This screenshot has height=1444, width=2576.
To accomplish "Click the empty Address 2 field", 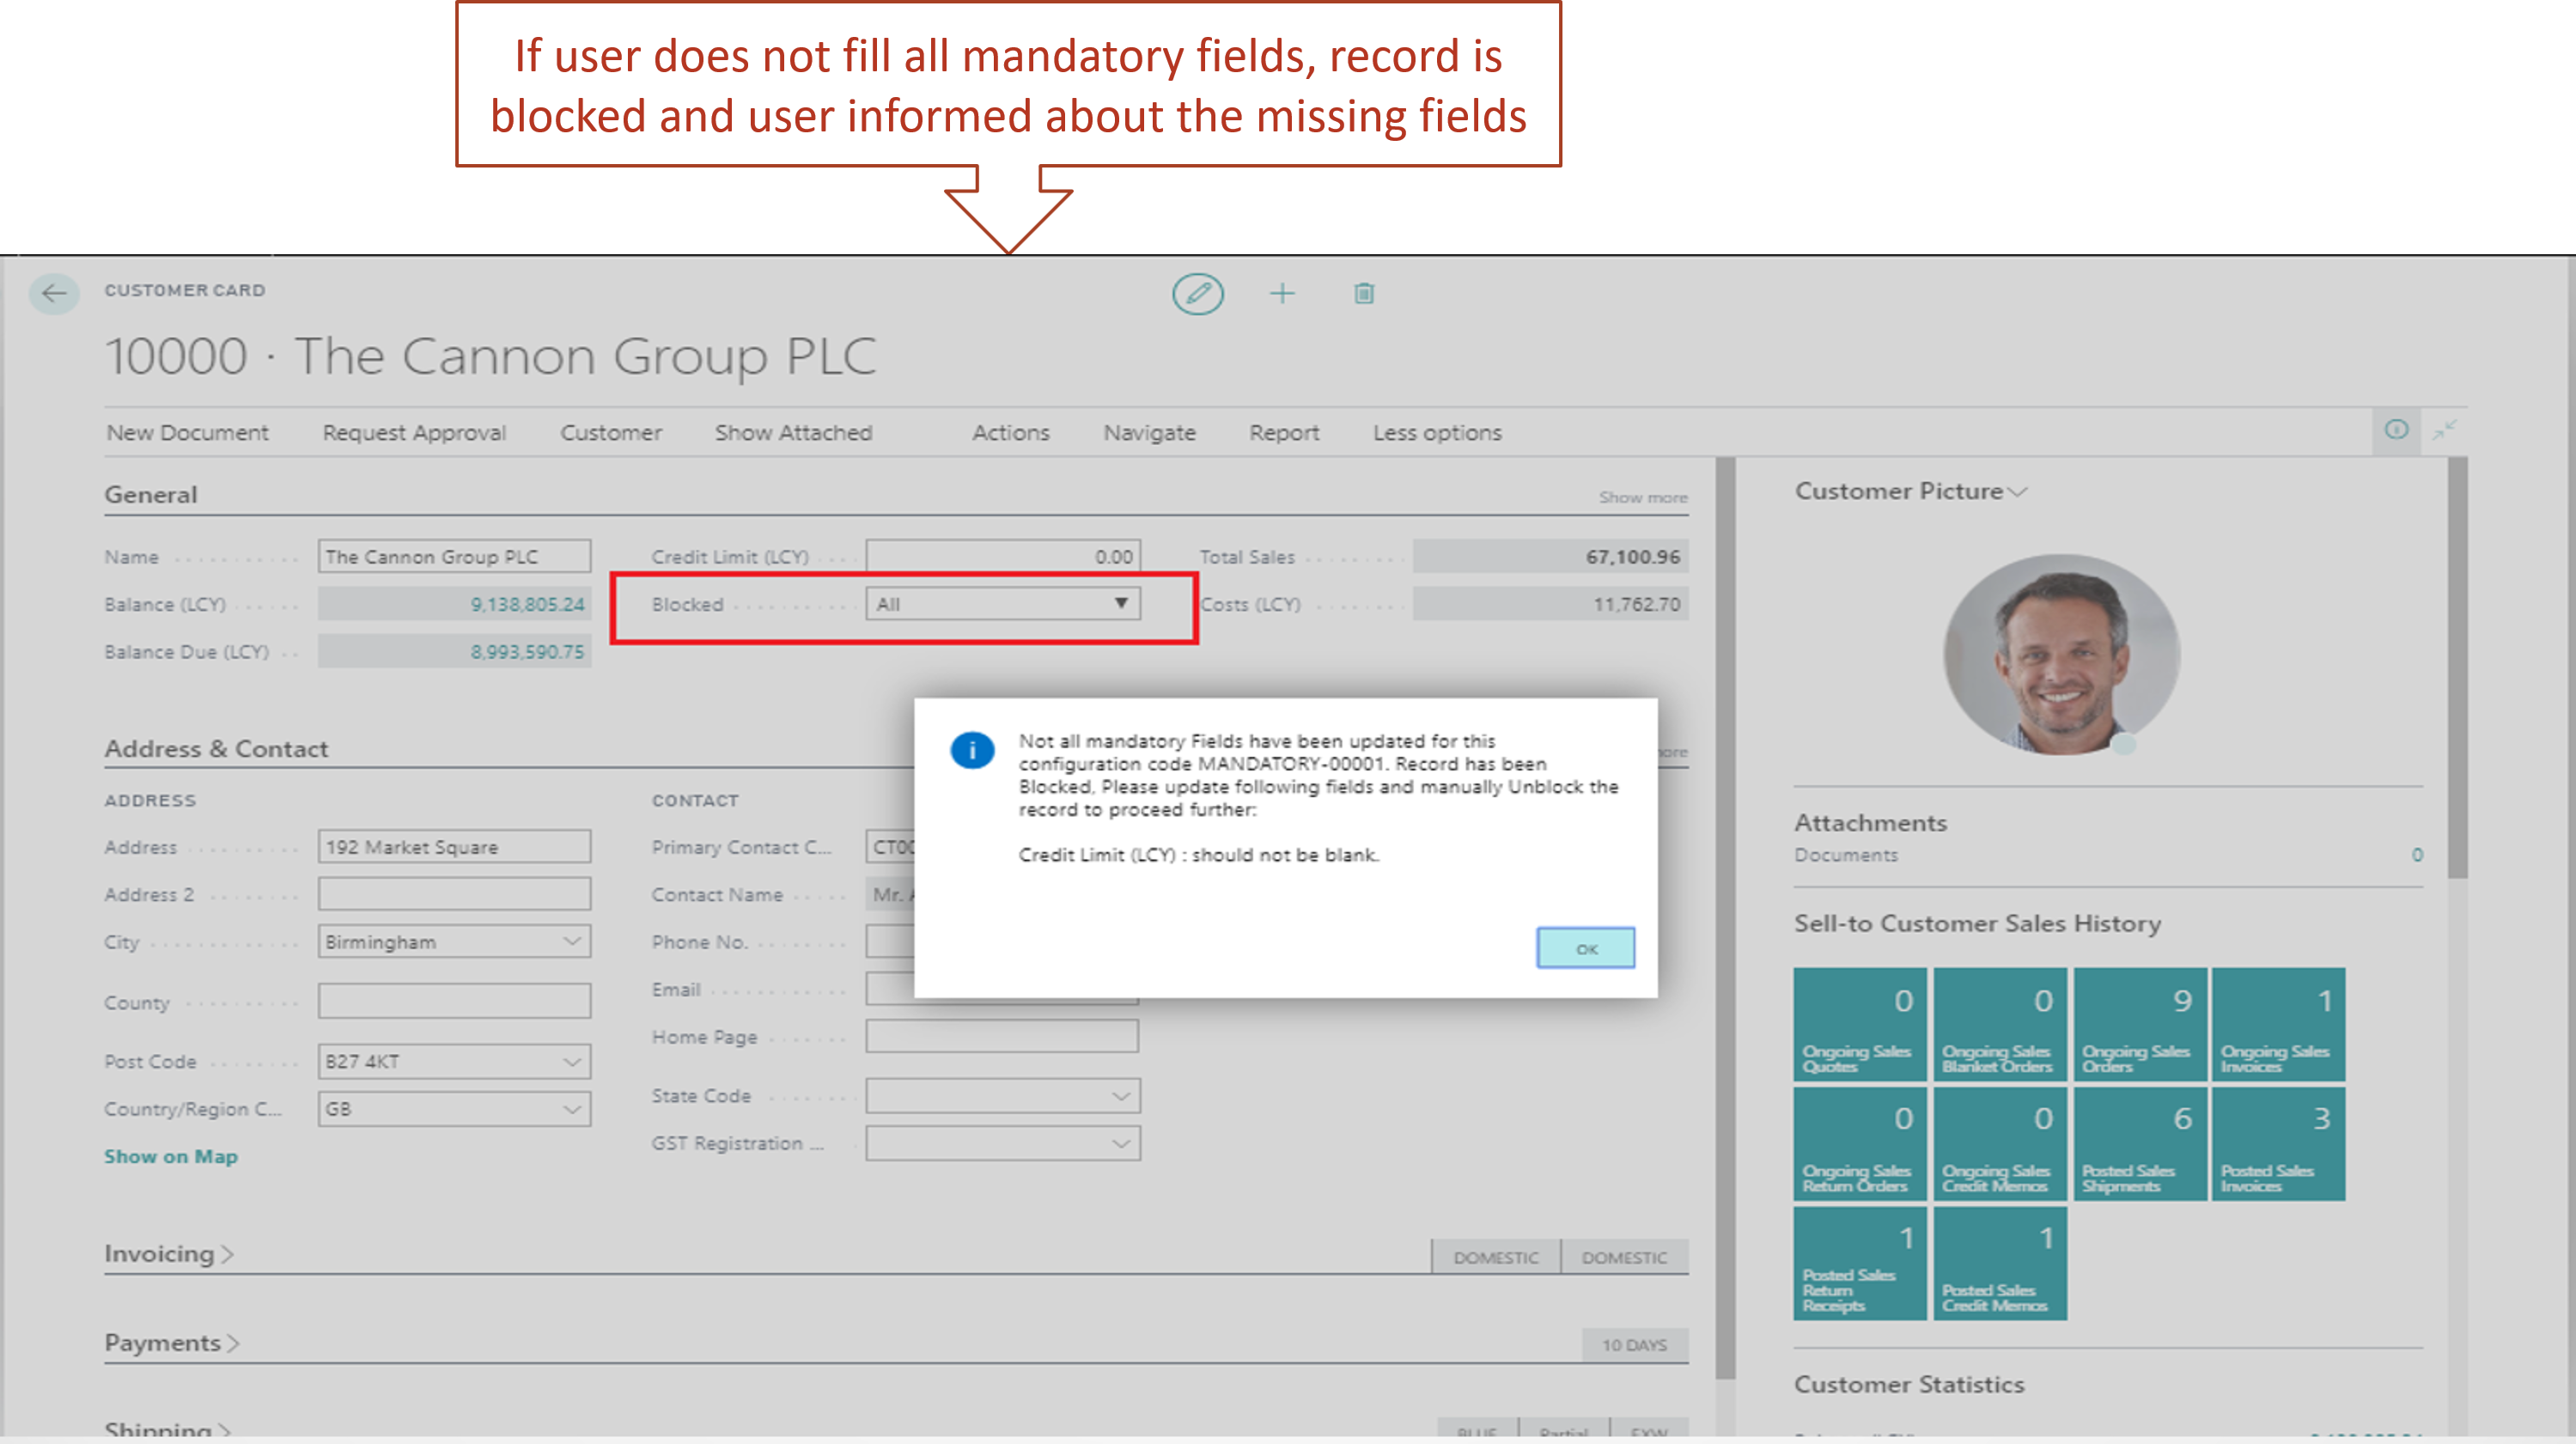I will [454, 894].
